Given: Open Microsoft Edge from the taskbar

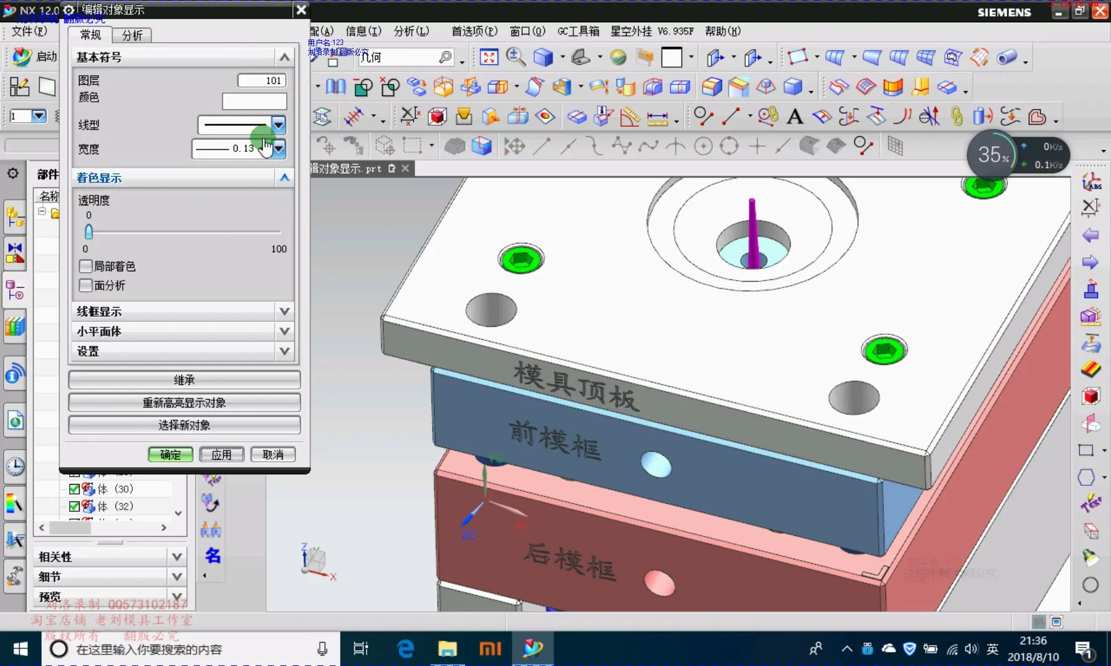Looking at the screenshot, I should coord(406,649).
